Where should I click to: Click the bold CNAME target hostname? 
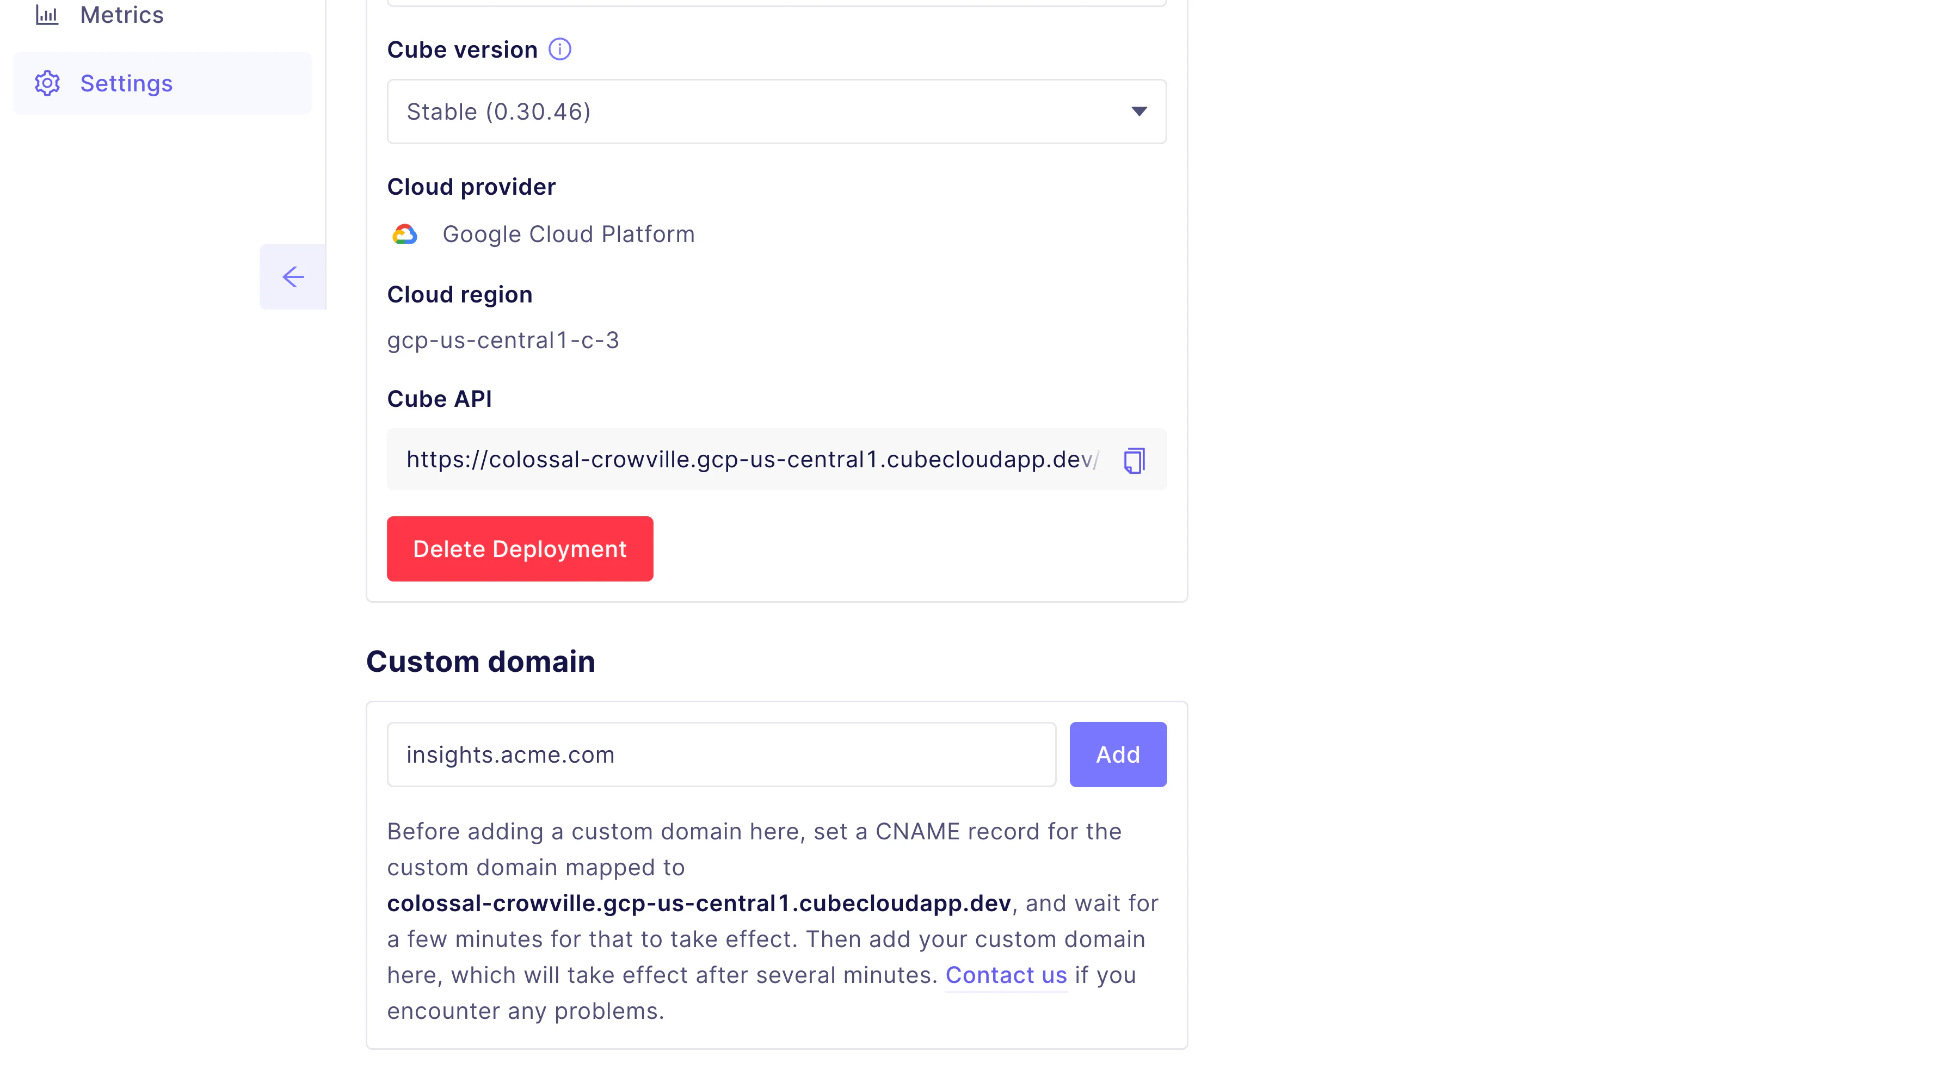698,904
